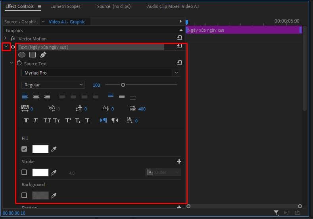Align text to the top
The height and width of the screenshot is (219, 313).
[111, 95]
